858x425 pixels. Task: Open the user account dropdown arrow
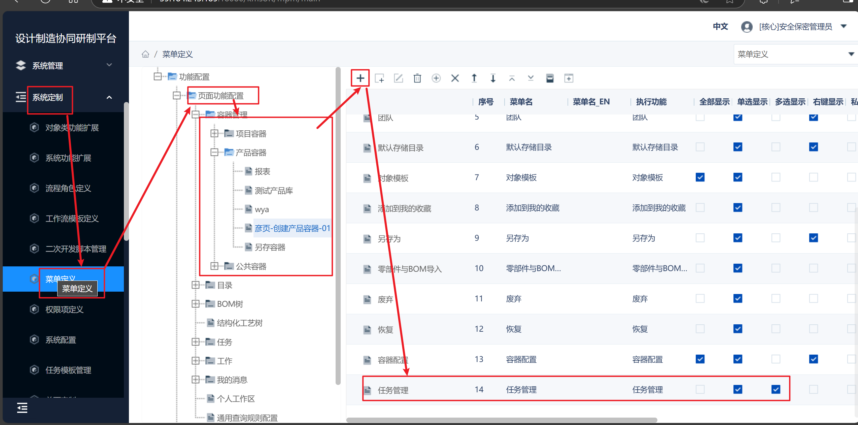(x=844, y=26)
